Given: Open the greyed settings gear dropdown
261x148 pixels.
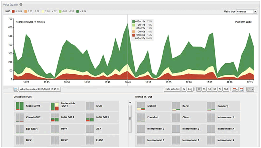Looking at the screenshot, I should tap(250, 90).
